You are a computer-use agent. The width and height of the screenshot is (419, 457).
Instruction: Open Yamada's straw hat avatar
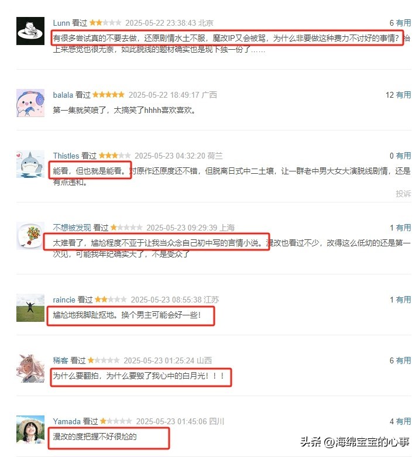[30, 429]
